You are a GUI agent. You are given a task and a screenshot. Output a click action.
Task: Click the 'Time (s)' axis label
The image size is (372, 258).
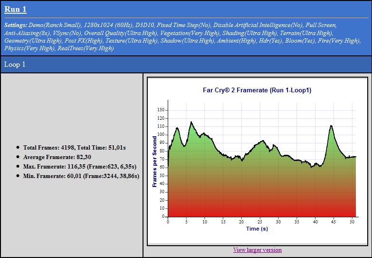click(x=257, y=229)
